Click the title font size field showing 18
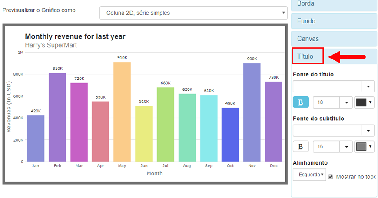This screenshot has height=198, width=378. [x=326, y=102]
